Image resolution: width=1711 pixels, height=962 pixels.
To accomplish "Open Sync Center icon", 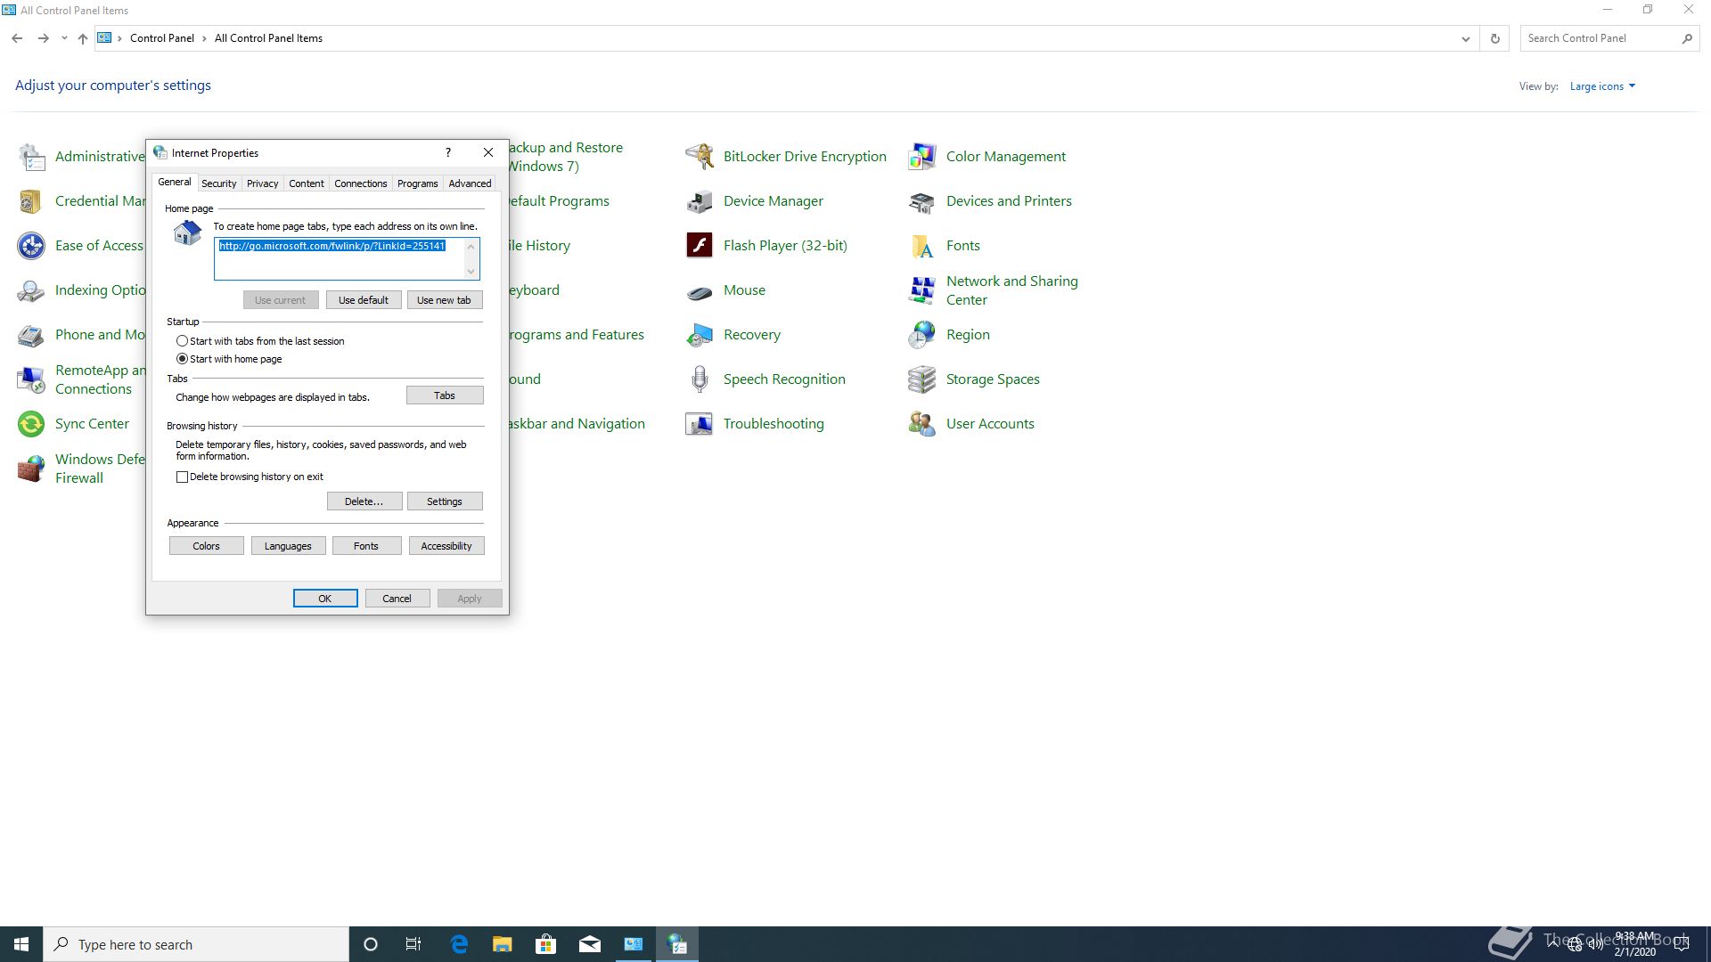I will pos(31,424).
